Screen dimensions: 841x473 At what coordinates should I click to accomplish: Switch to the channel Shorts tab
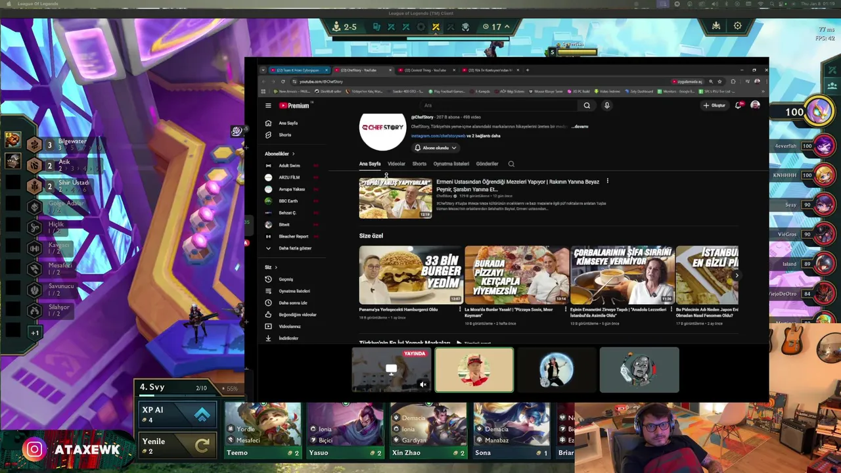click(x=419, y=164)
